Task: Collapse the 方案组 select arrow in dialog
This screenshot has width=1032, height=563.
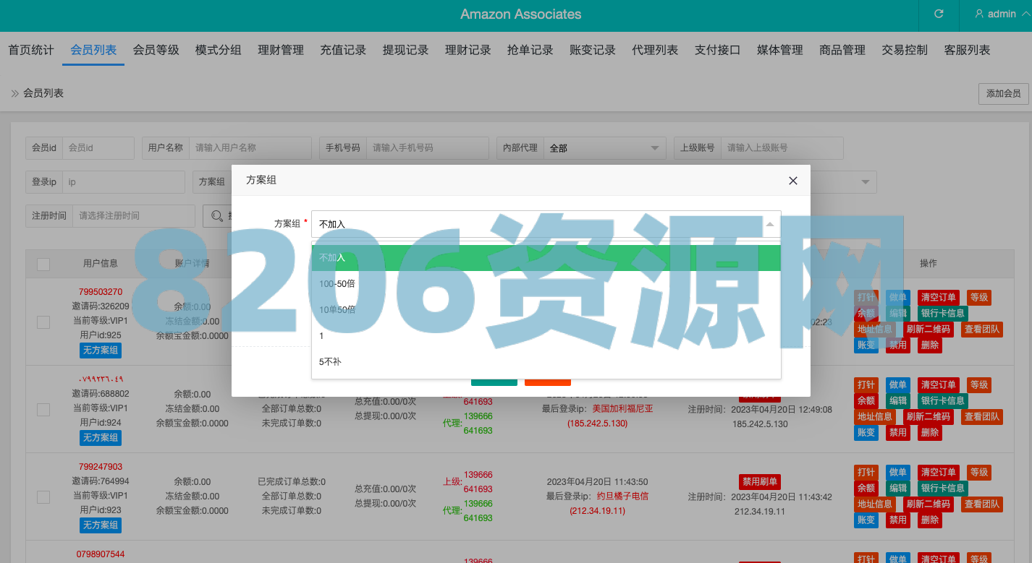Action: tap(769, 224)
